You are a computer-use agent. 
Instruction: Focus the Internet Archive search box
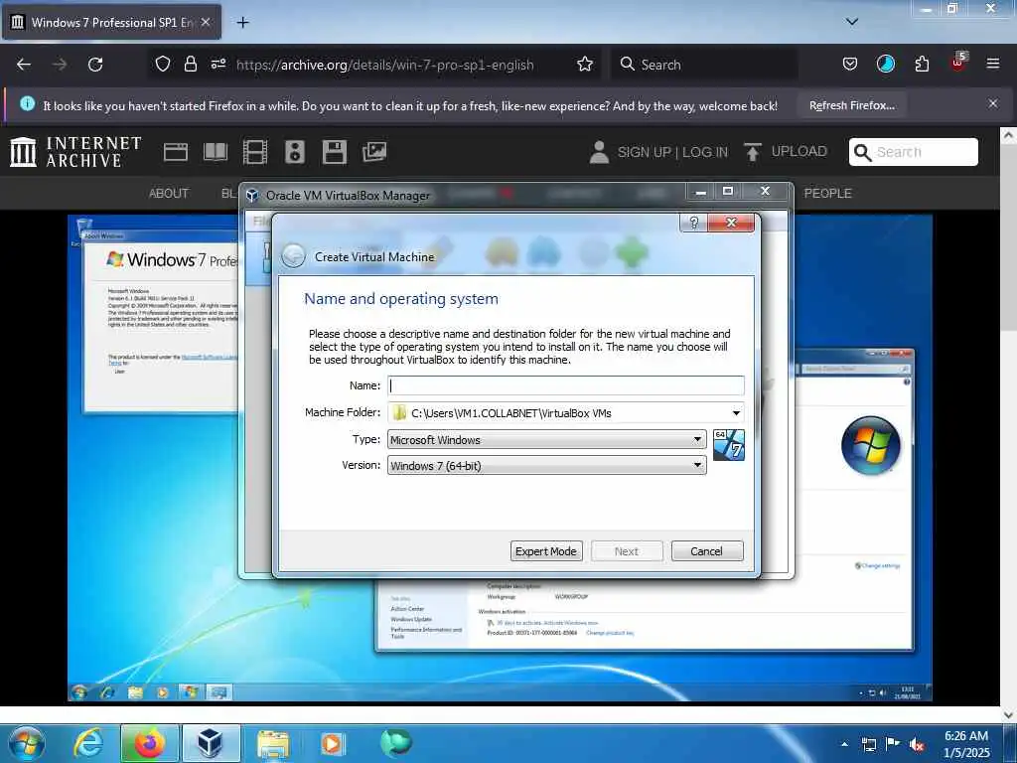coord(914,152)
